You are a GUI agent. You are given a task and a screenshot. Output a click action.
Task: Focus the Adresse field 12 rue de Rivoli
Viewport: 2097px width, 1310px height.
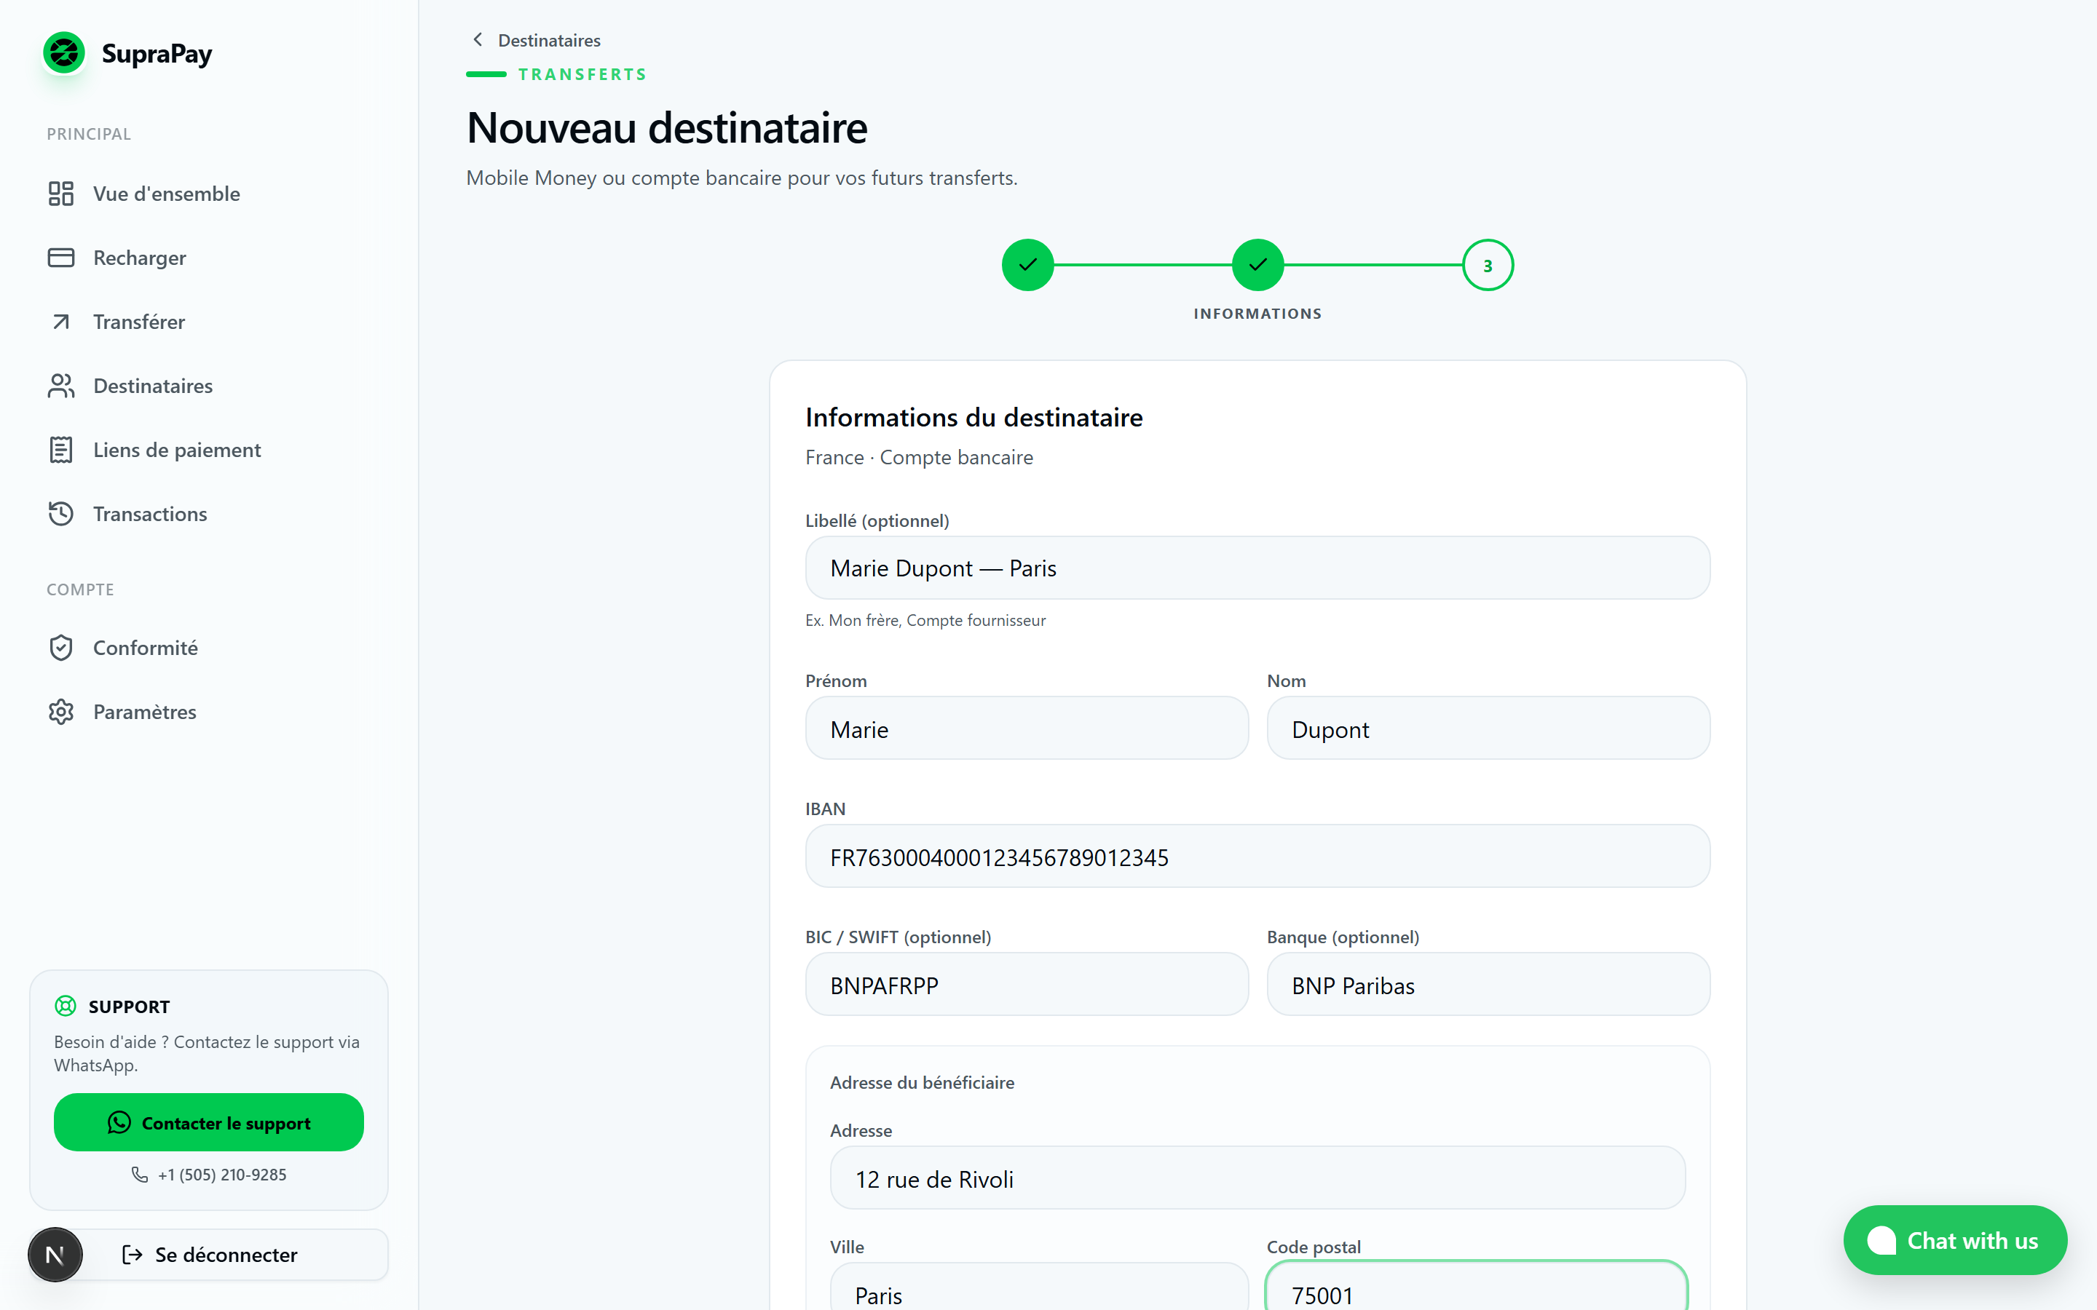point(1257,1178)
